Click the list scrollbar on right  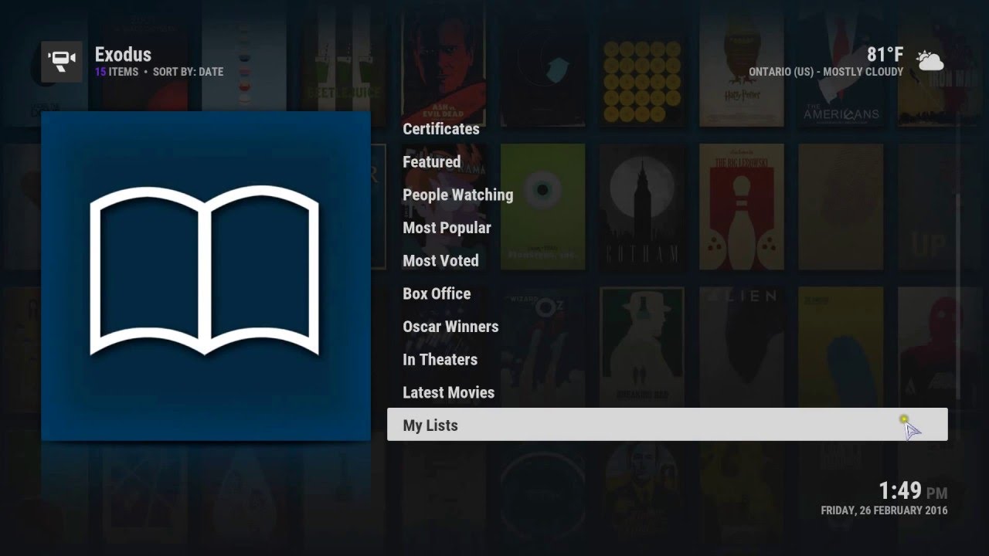click(958, 297)
